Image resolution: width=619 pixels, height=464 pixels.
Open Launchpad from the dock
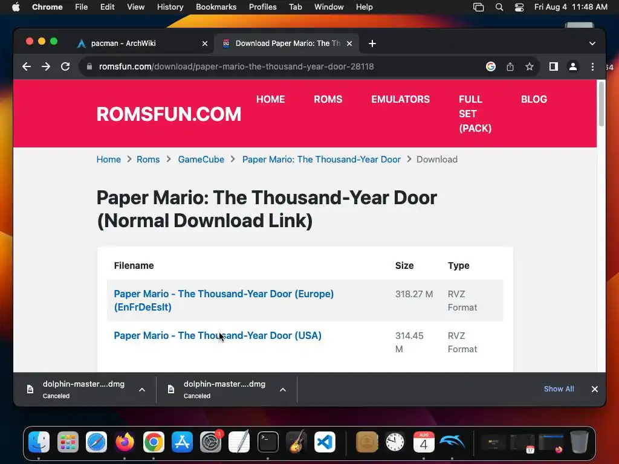pyautogui.click(x=68, y=442)
